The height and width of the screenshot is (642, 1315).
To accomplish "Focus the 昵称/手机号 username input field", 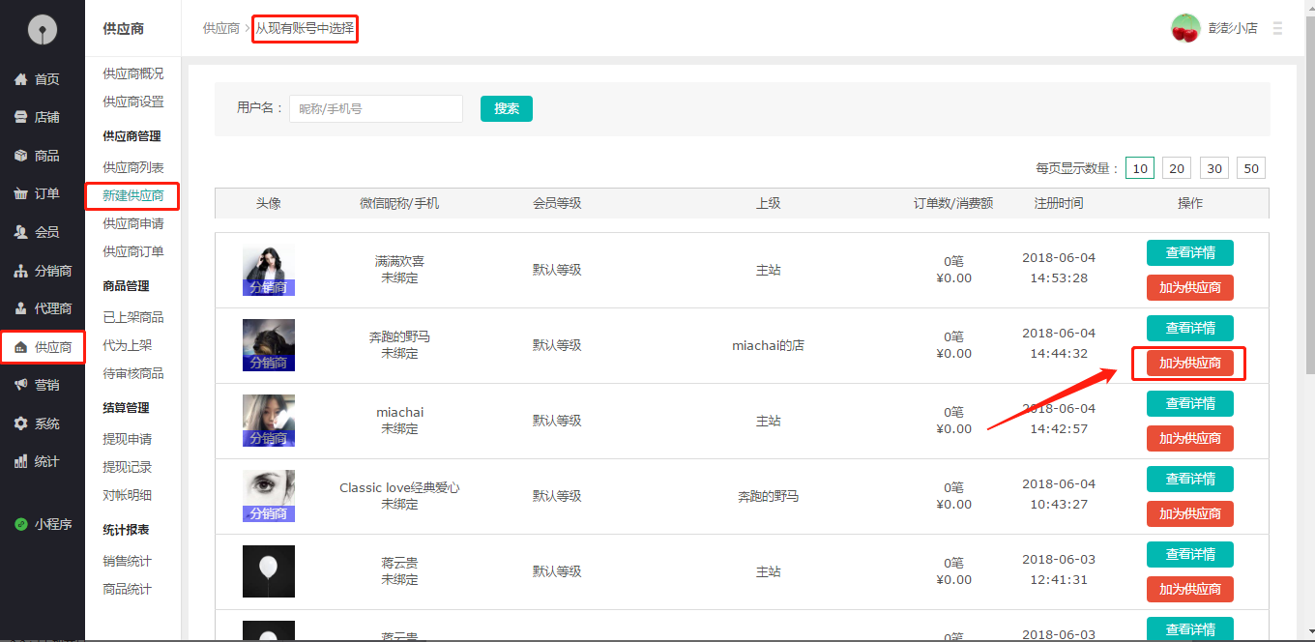I will click(x=376, y=109).
